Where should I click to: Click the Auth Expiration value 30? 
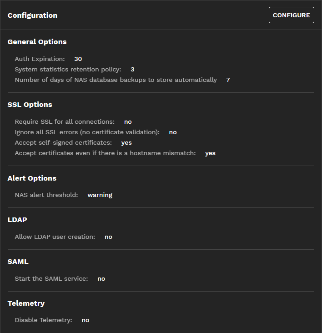78,59
